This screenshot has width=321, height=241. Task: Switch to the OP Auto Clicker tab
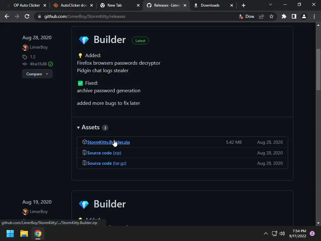(x=27, y=5)
